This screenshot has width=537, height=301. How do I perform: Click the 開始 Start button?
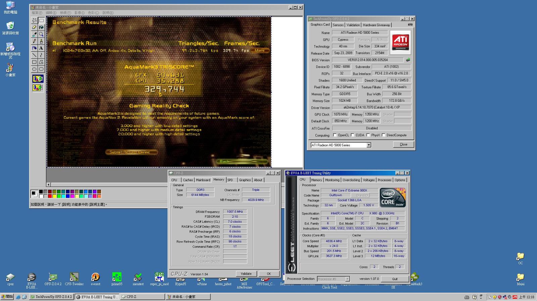7,297
